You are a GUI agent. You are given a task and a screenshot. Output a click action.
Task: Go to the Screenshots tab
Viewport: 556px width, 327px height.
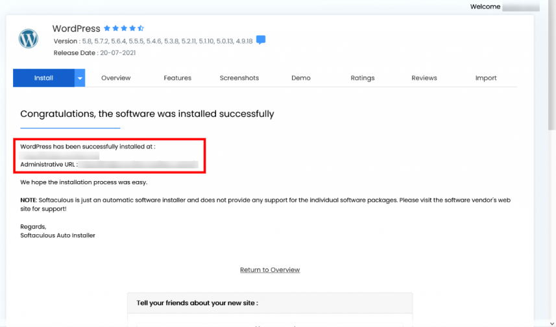(x=239, y=78)
